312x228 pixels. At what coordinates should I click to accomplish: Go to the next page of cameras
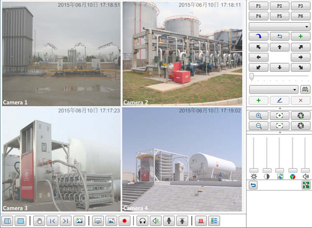click(x=66, y=221)
